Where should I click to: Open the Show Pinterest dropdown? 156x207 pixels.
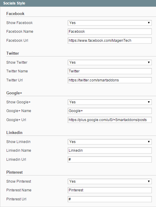[110, 181]
